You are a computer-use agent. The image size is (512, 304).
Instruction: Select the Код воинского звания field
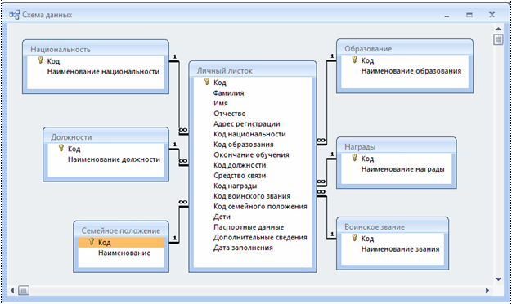tap(253, 196)
